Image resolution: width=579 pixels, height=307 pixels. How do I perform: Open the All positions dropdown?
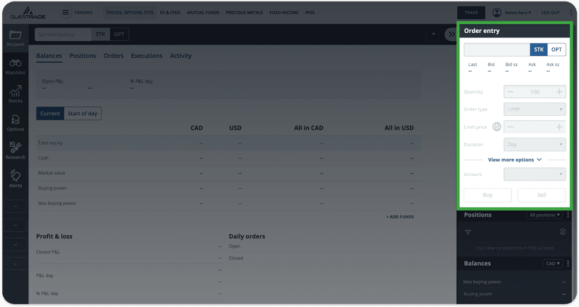coord(545,215)
